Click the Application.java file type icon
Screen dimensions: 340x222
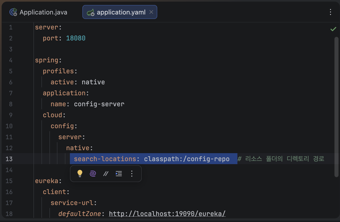(13, 12)
